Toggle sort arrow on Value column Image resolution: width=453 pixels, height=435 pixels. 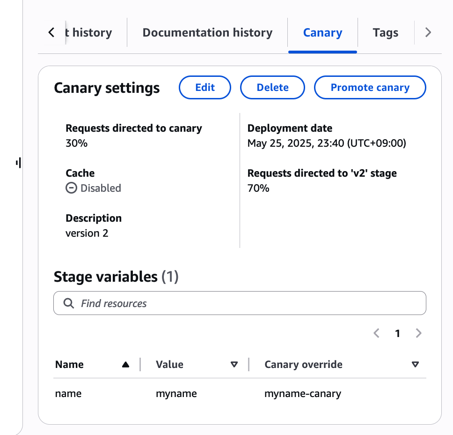pyautogui.click(x=234, y=365)
